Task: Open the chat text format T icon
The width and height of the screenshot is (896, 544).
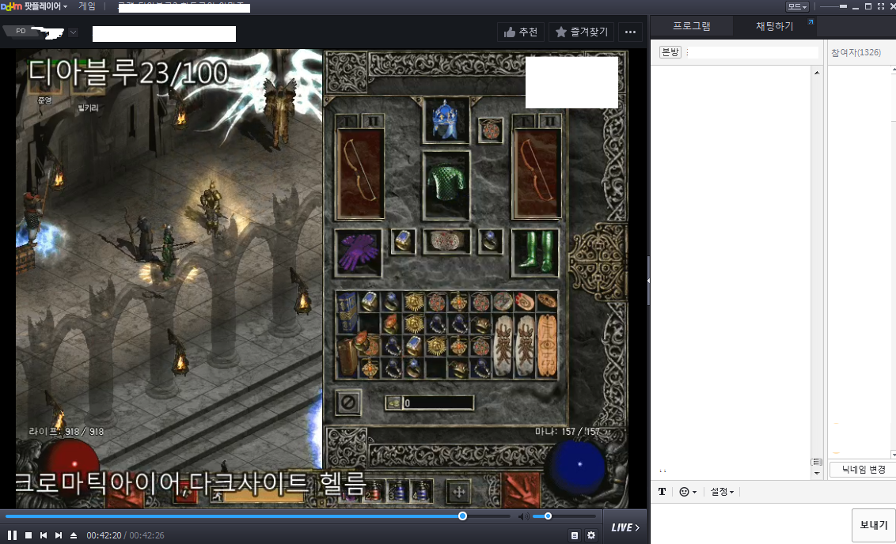Action: [x=662, y=492]
